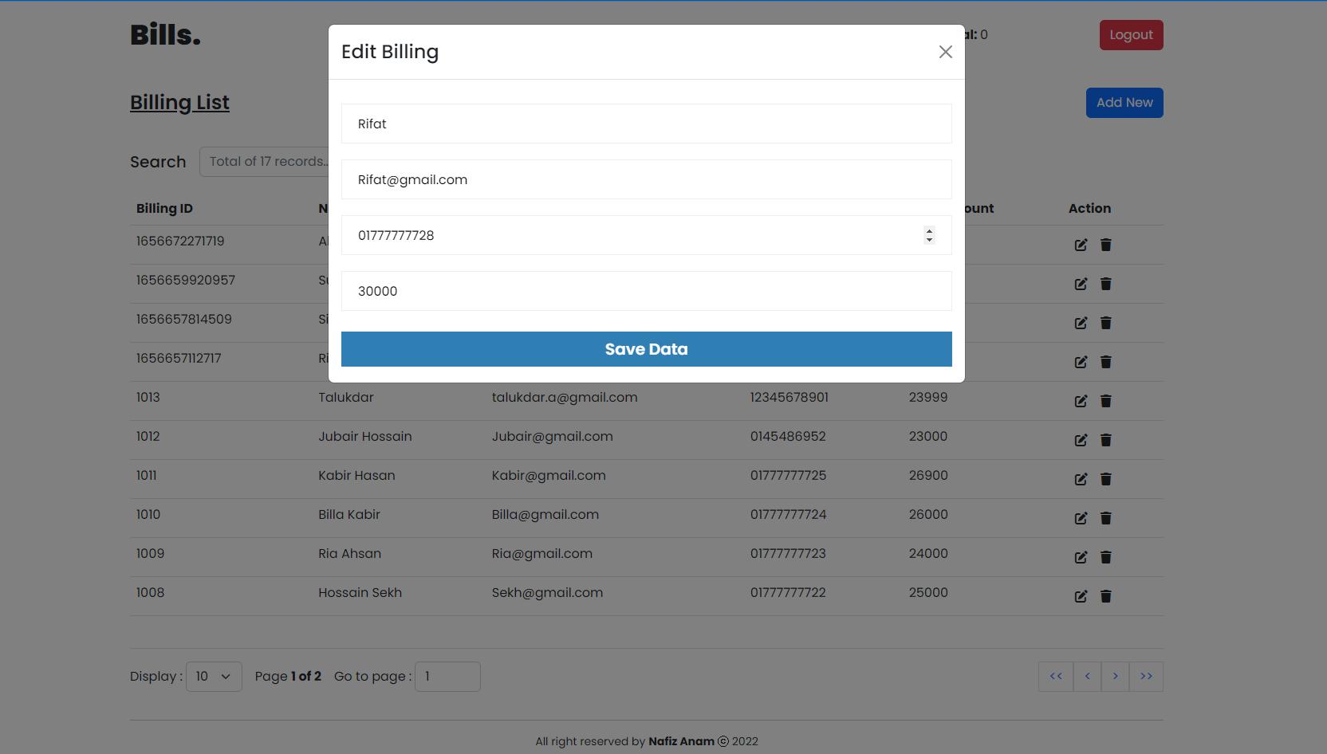1327x754 pixels.
Task: Click the Billing ID column header
Action: (x=164, y=208)
